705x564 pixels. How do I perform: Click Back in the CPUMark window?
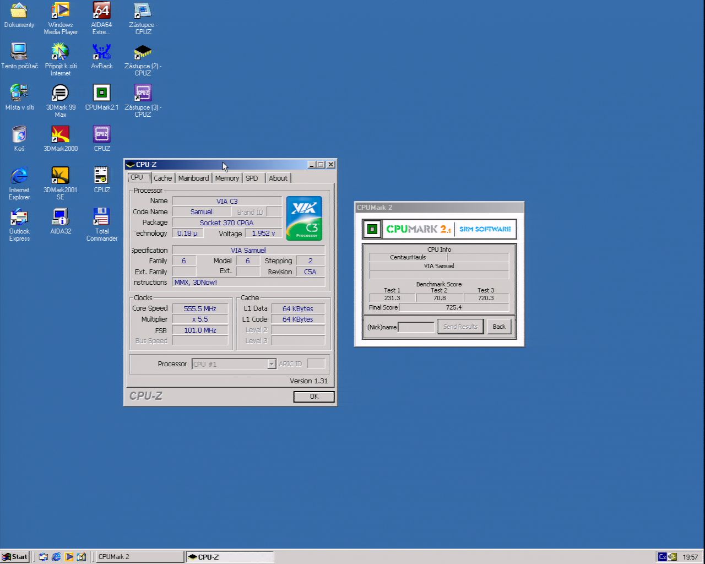pos(499,327)
